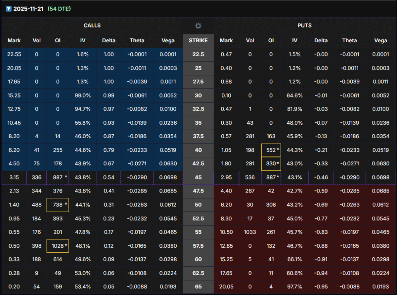The height and width of the screenshot is (295, 397).
Task: Select the highlighted 738 call open interest cell
Action: point(58,205)
